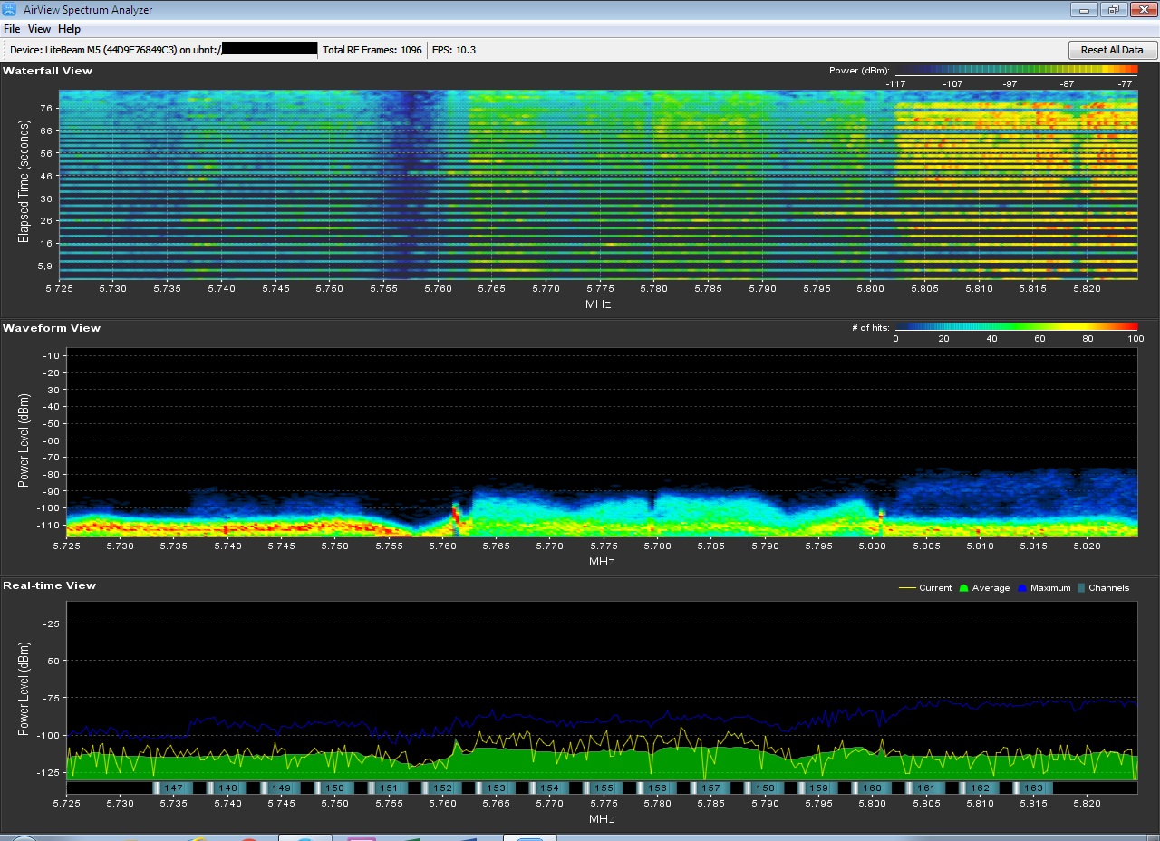Image resolution: width=1160 pixels, height=841 pixels.
Task: Restore down the AirView window
Action: tap(1112, 10)
